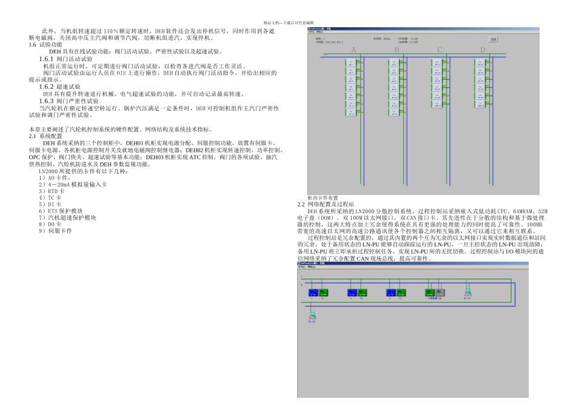
Task: Open first menu in network diagram window
Action: [303, 267]
